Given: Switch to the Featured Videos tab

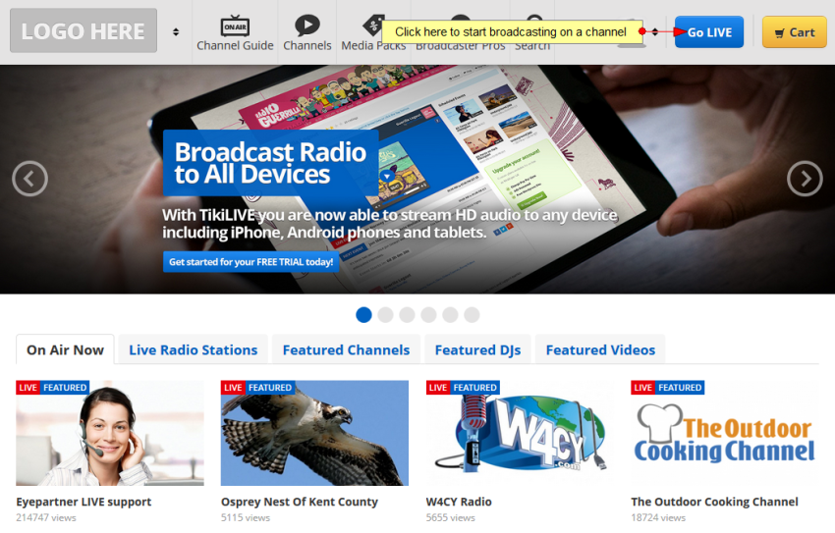Looking at the screenshot, I should click(x=600, y=349).
